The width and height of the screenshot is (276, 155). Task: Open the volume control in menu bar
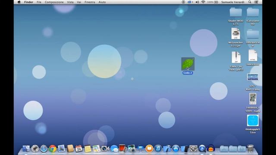[x=197, y=2]
